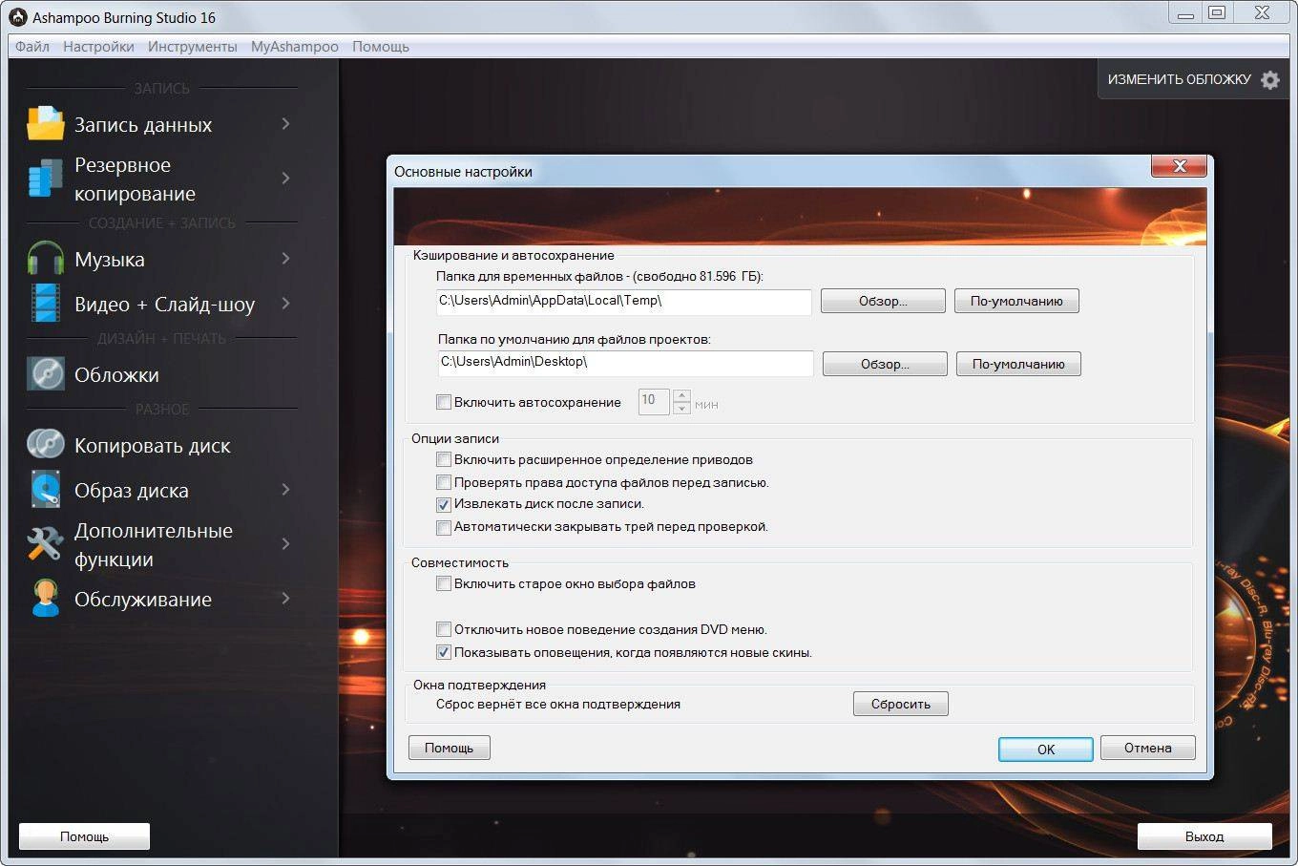Viewport: 1298px width, 866px height.
Task: Click the Запись данных folder icon
Action: 45,124
